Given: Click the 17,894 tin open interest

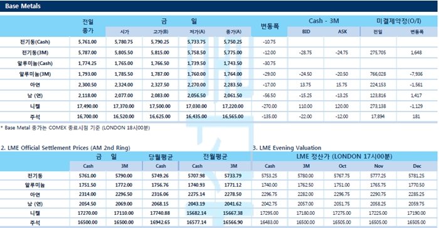Looking at the screenshot, I should pyautogui.click(x=378, y=117).
